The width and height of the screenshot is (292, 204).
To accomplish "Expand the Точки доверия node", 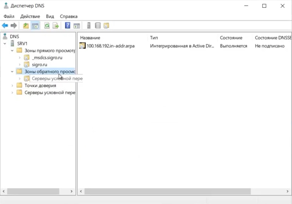I will [12, 85].
